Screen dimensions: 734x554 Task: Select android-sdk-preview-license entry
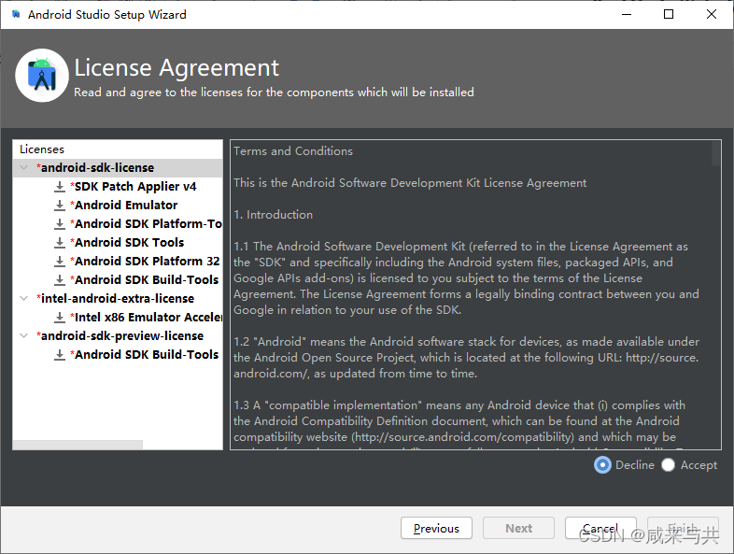120,336
